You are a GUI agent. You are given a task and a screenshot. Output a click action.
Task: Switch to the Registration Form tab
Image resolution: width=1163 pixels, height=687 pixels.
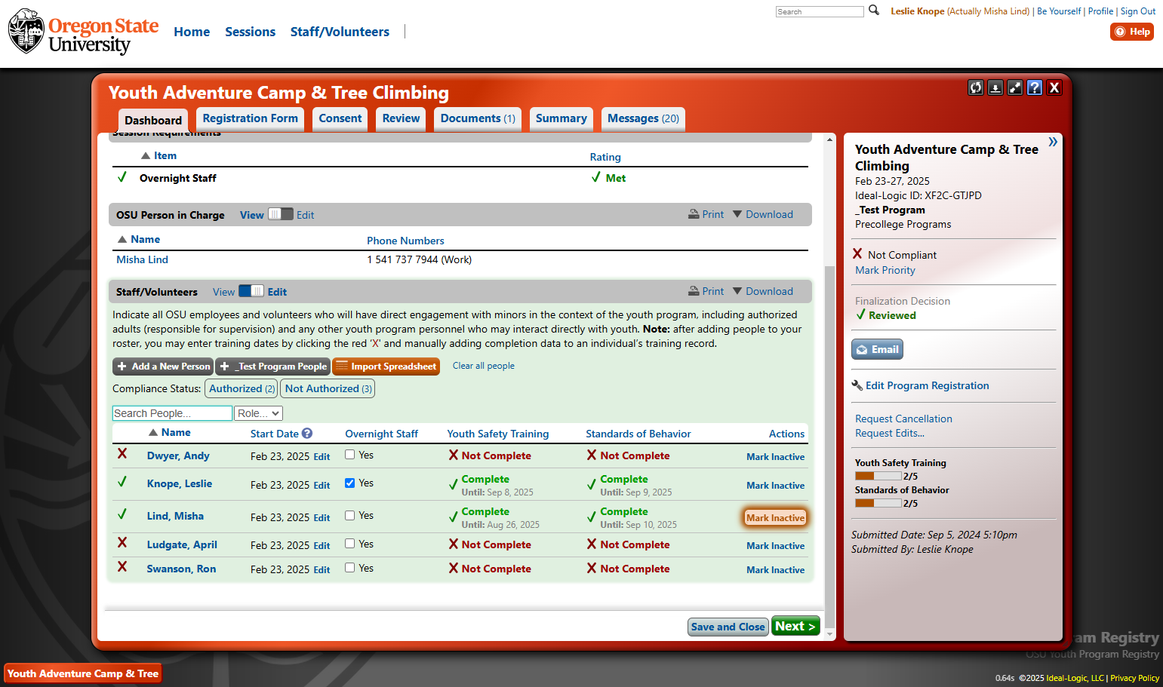[x=250, y=118]
